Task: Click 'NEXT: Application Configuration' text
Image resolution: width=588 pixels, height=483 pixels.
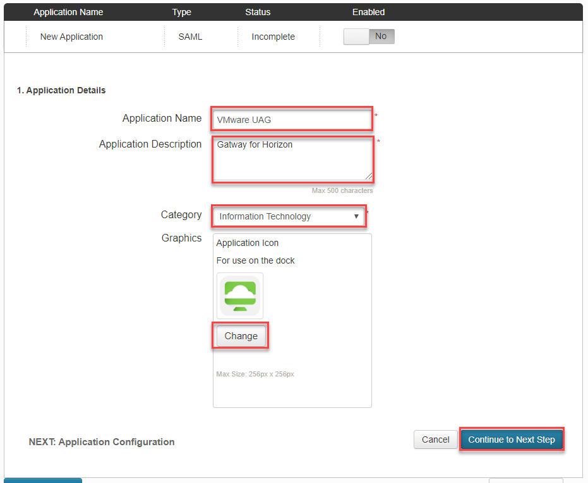Action: [102, 442]
